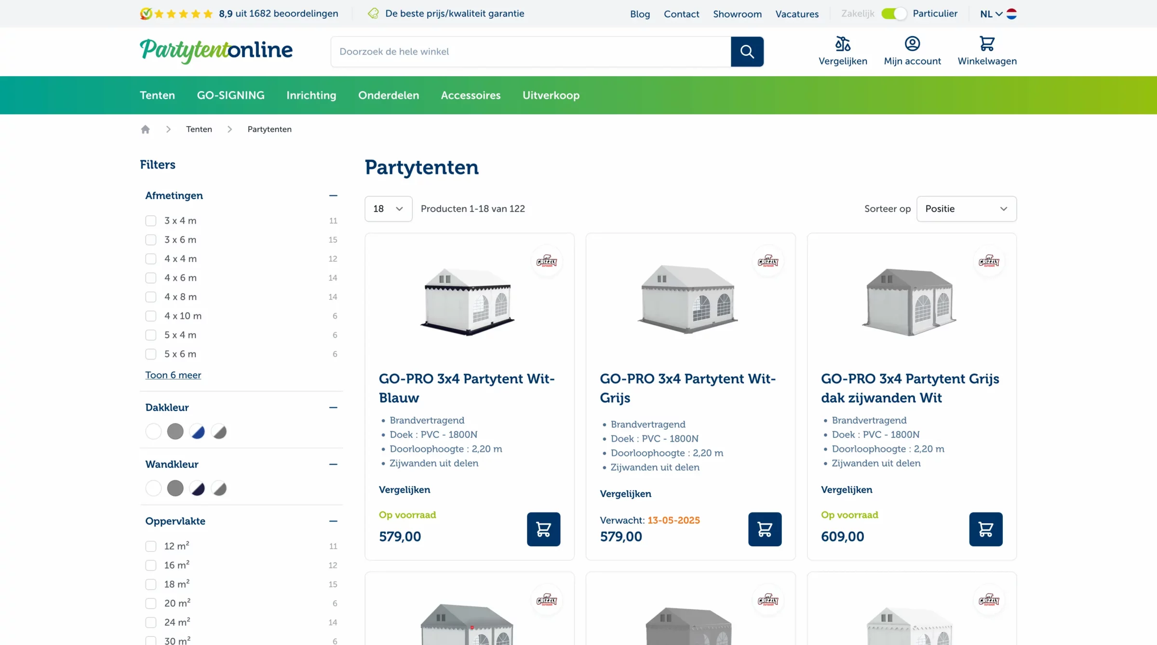Open the Vergelijken scales icon
This screenshot has width=1157, height=645.
[843, 44]
